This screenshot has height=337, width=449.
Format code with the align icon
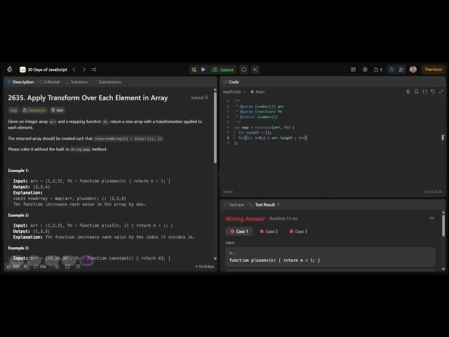tap(408, 92)
